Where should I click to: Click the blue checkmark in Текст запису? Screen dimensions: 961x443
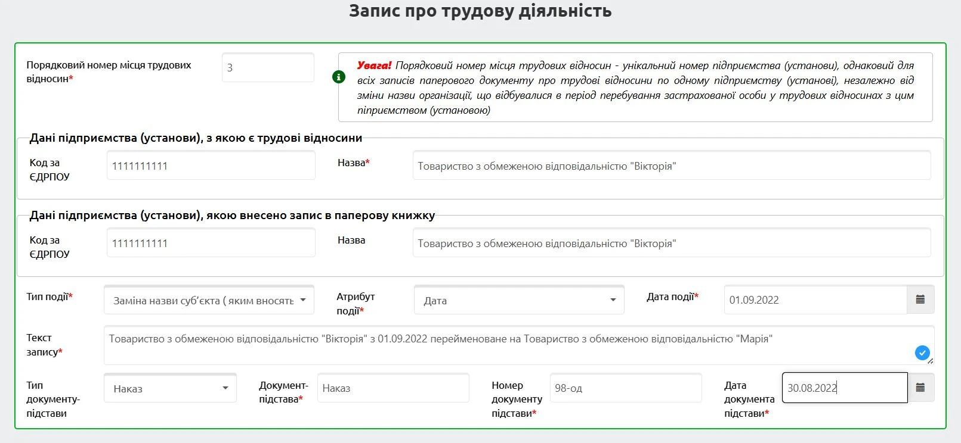tap(922, 353)
